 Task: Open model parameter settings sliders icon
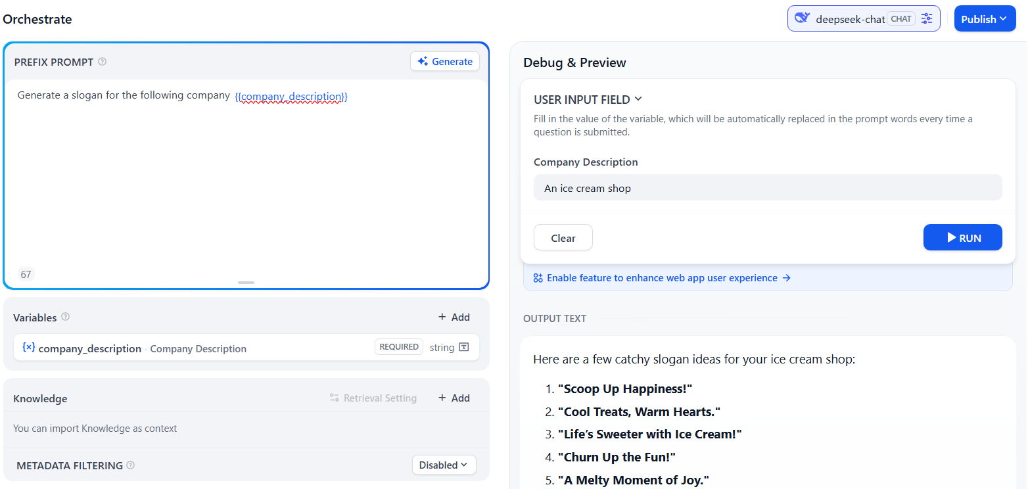click(927, 18)
